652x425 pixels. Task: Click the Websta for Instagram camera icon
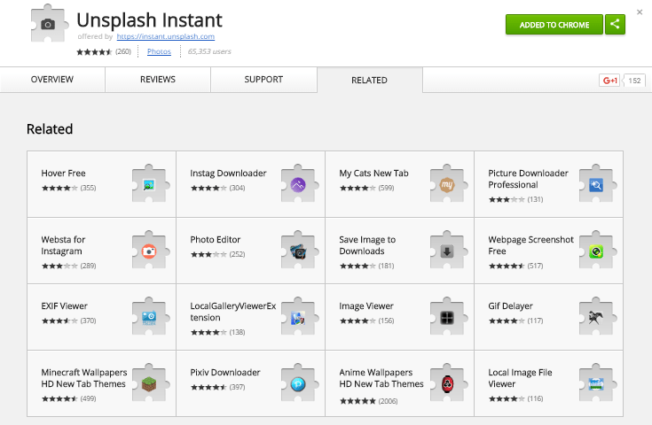click(151, 251)
